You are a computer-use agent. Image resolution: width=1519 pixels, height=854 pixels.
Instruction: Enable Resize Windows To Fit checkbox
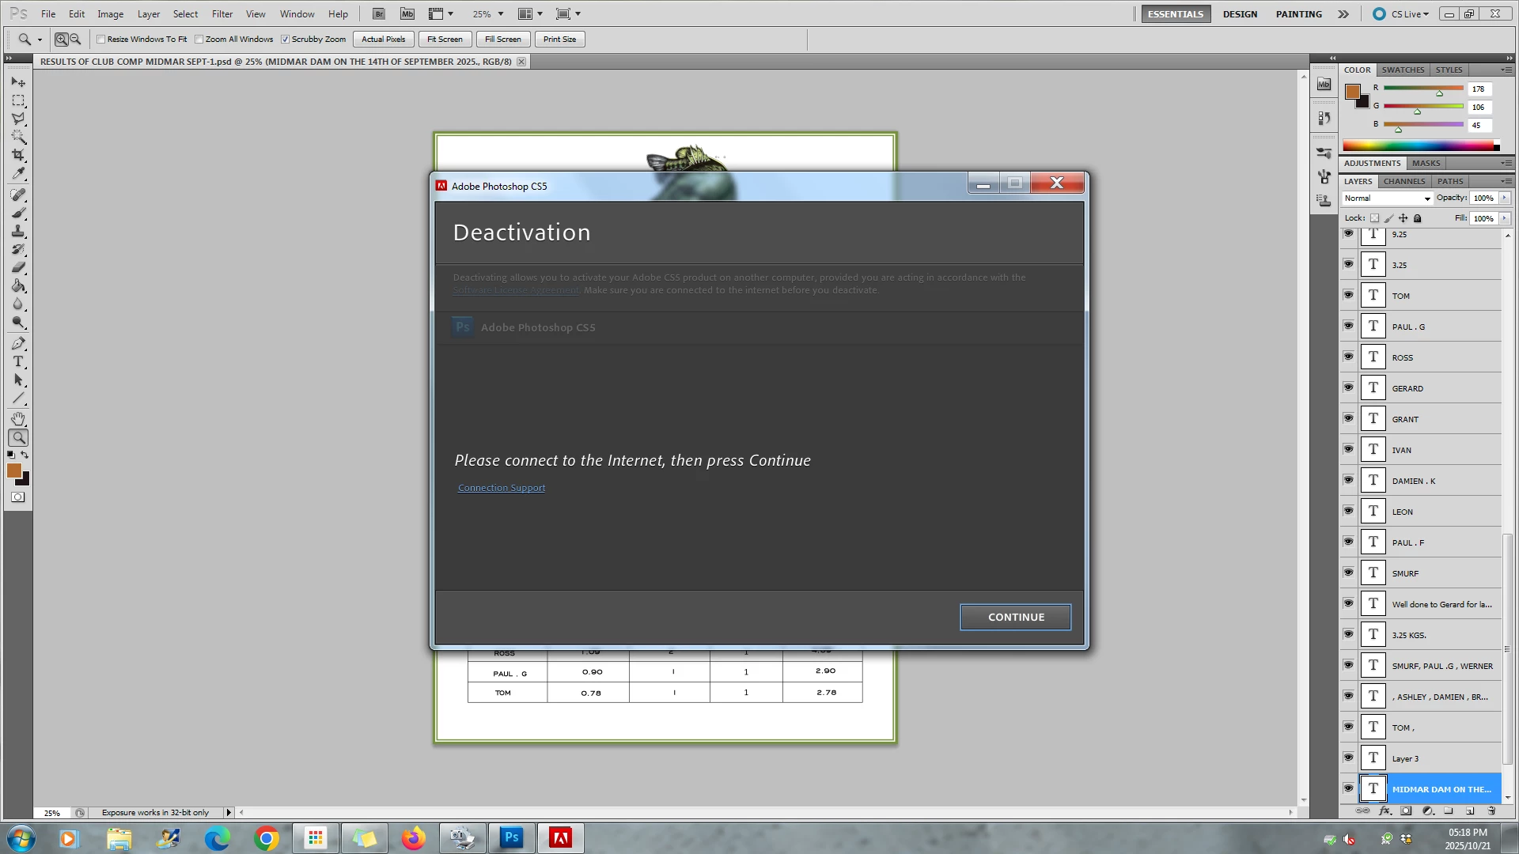pyautogui.click(x=101, y=40)
